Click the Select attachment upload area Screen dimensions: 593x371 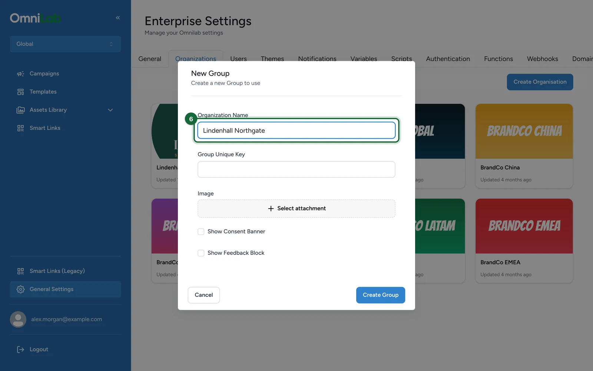click(296, 209)
